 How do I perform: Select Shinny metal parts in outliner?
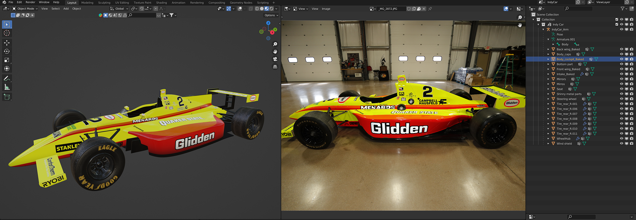(569, 94)
